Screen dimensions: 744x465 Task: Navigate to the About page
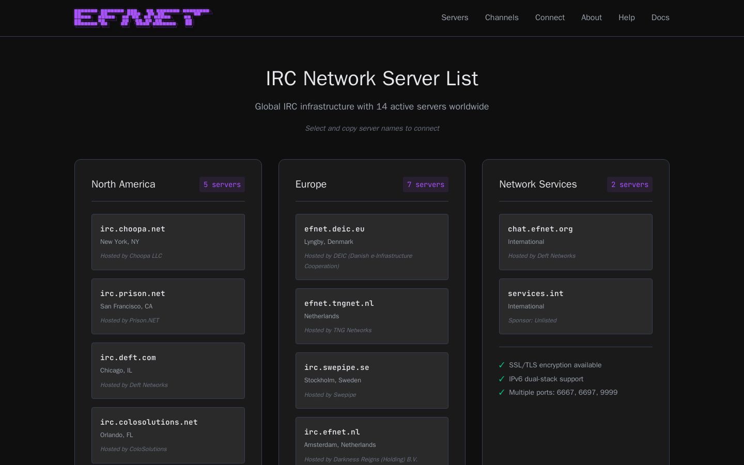592,18
